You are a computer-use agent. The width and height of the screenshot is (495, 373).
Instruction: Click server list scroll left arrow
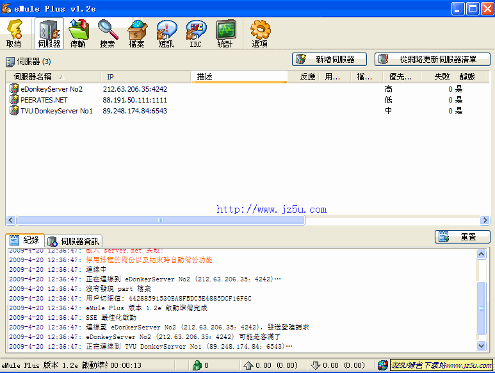(x=11, y=220)
